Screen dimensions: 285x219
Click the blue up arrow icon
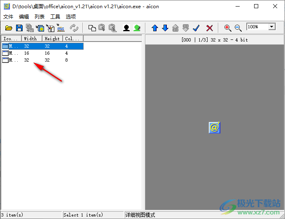[155, 28]
